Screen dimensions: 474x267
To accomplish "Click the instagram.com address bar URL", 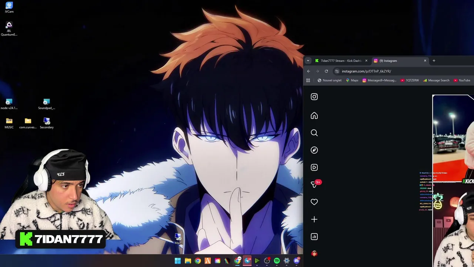I will (366, 71).
